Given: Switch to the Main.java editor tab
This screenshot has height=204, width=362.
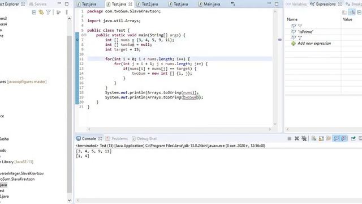Looking at the screenshot, I should tap(209, 4).
